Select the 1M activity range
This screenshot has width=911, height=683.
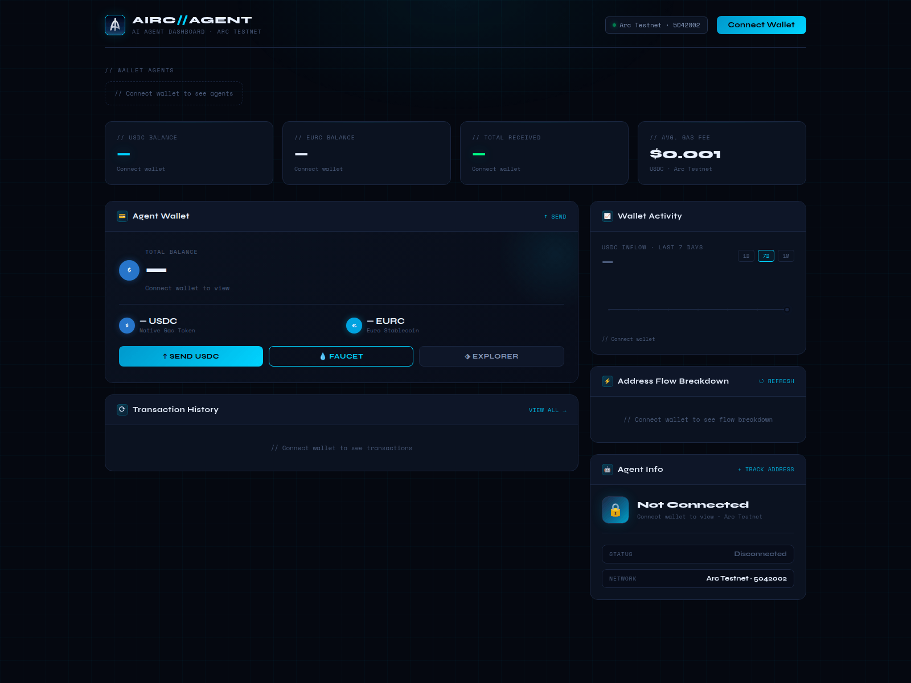pyautogui.click(x=786, y=256)
